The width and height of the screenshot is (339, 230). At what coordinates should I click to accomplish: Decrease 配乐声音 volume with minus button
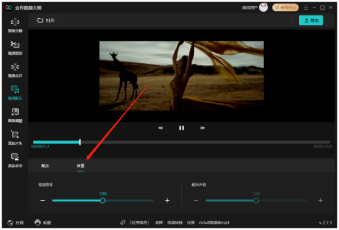point(196,201)
